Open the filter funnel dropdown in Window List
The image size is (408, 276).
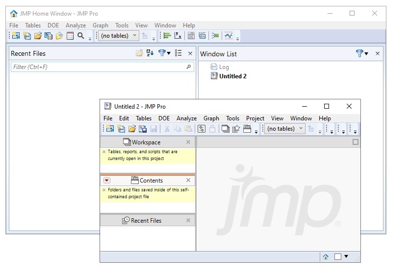click(x=362, y=53)
